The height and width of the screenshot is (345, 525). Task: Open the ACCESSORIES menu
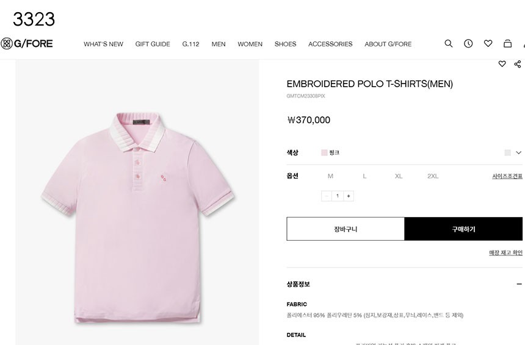point(330,44)
